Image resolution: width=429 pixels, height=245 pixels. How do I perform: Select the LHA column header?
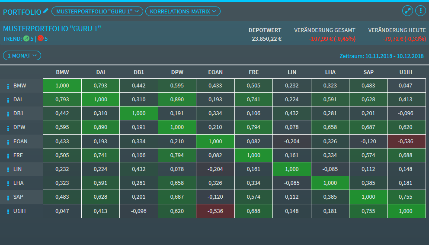[330, 72]
